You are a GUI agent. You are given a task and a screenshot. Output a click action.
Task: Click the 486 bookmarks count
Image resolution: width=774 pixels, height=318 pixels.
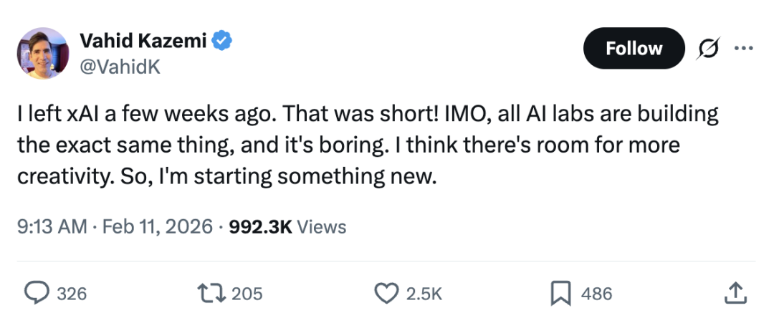(597, 293)
